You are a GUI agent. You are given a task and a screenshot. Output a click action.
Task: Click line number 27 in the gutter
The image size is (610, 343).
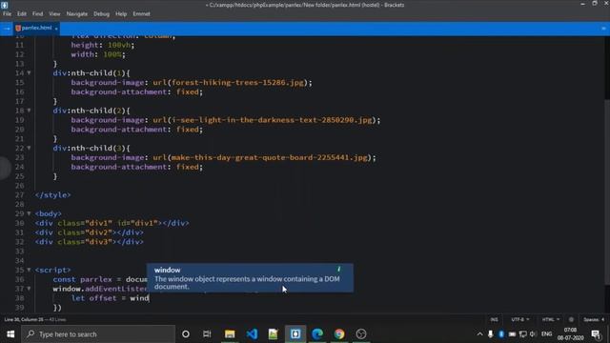[x=19, y=194]
